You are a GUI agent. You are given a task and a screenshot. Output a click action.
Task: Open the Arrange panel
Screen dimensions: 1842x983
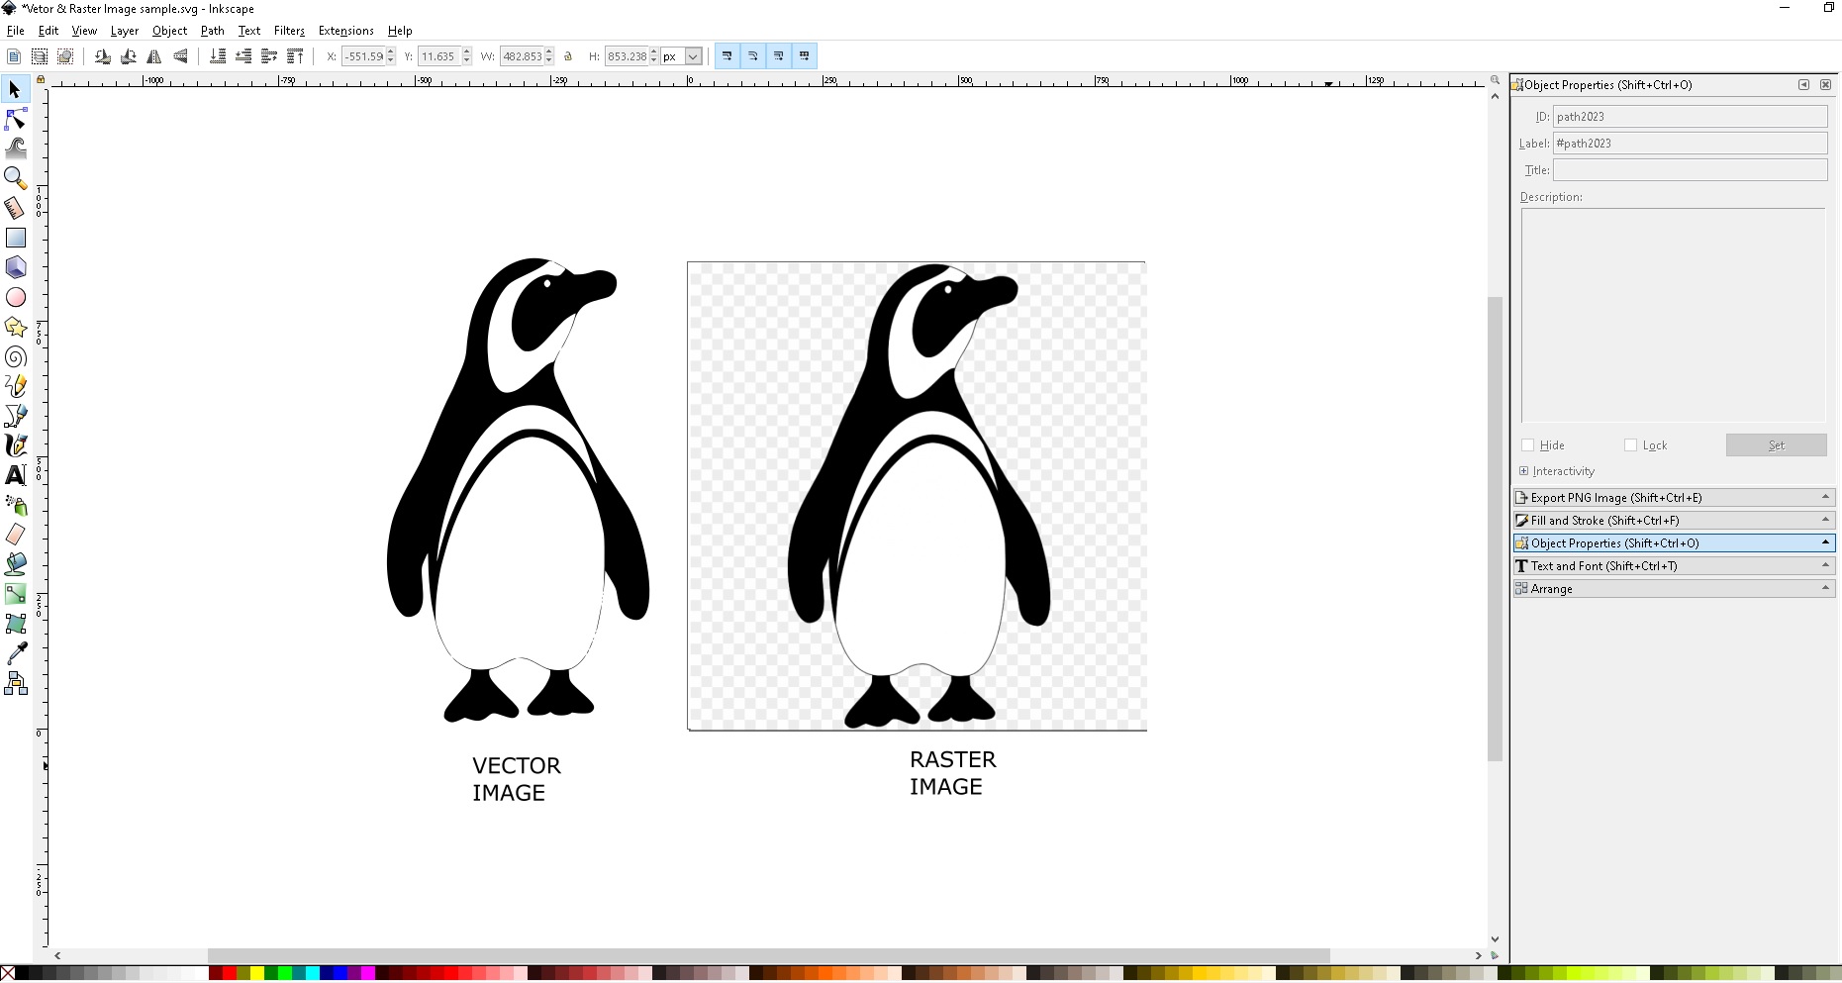coord(1674,589)
